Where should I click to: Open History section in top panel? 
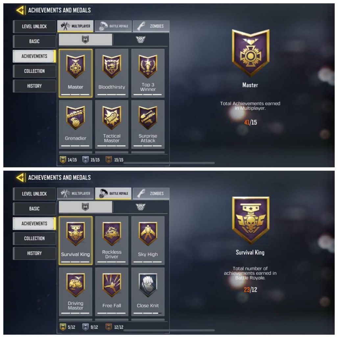tap(34, 86)
